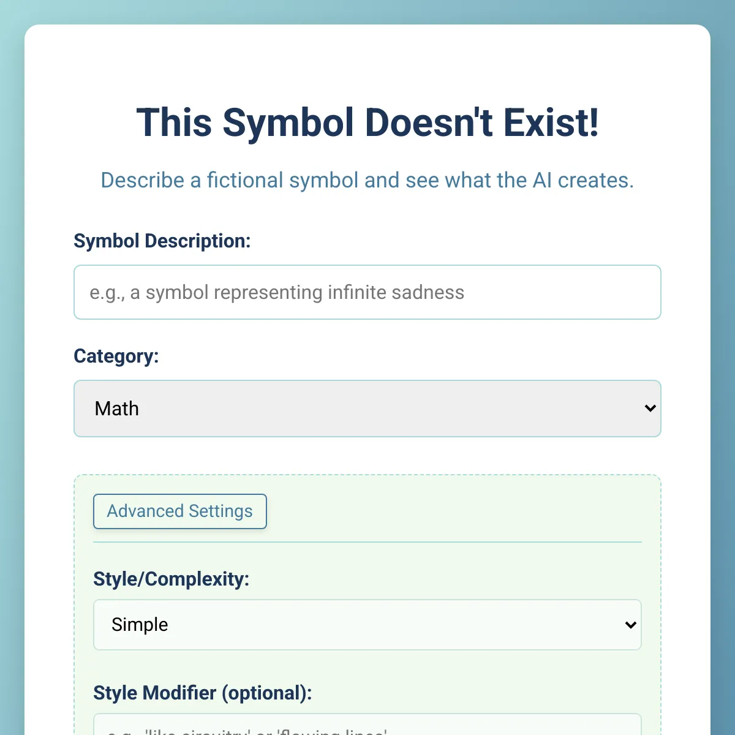
Task: Click the "Symbol Description:" label
Action: click(x=162, y=241)
